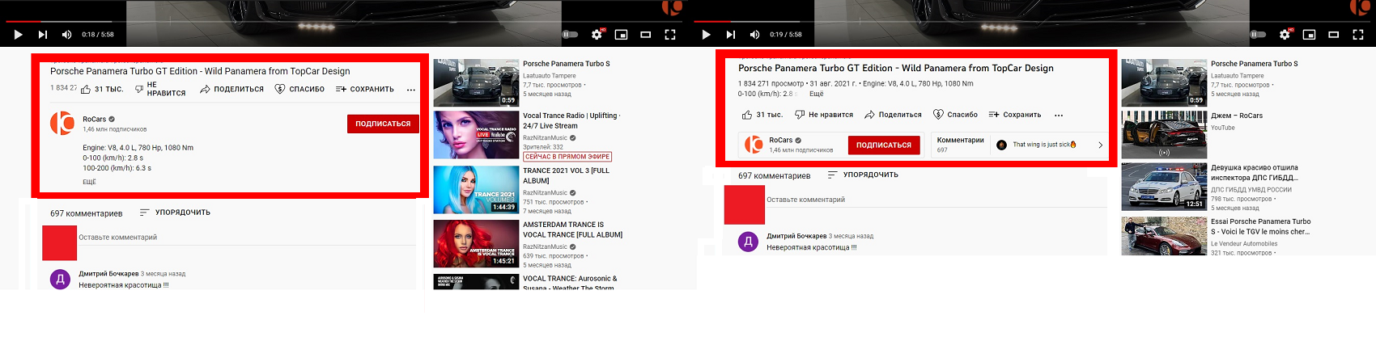This screenshot has width=1376, height=341.
Task: Open 'RoCars' channel name link, right layout
Action: [780, 140]
